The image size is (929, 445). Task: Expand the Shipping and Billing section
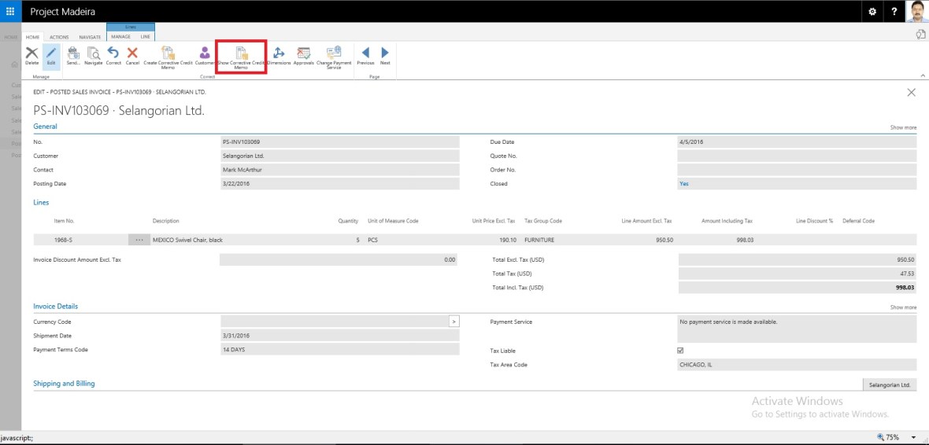(64, 384)
